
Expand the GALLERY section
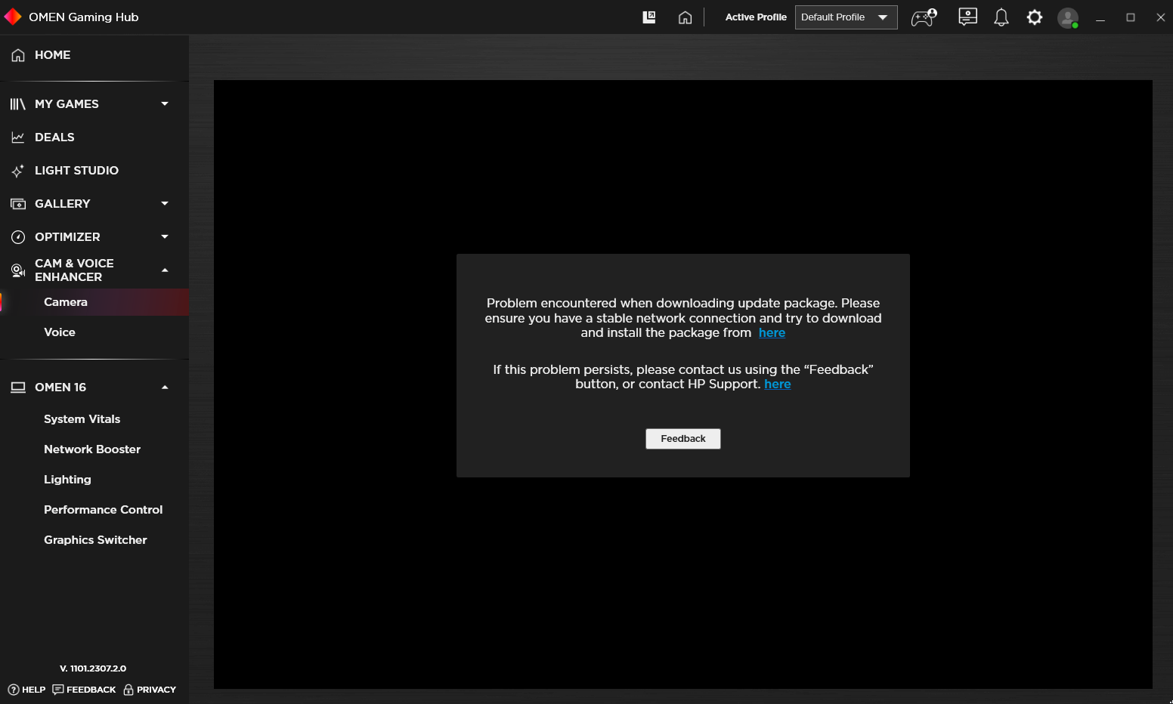pyautogui.click(x=164, y=203)
